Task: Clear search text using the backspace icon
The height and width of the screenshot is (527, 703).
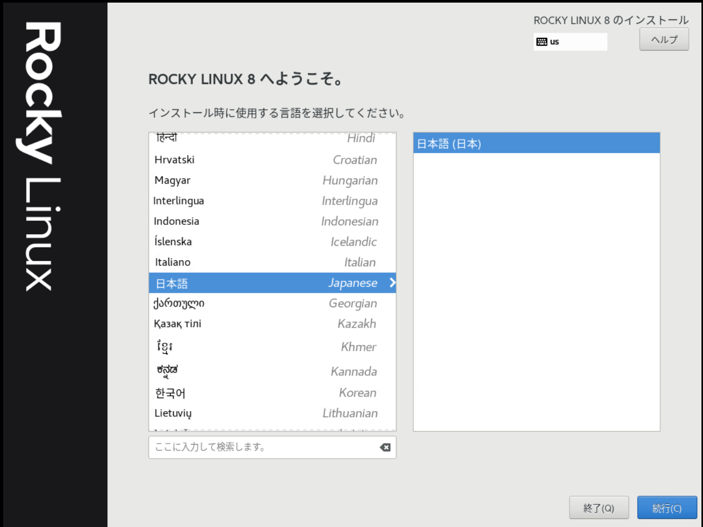Action: pos(384,447)
